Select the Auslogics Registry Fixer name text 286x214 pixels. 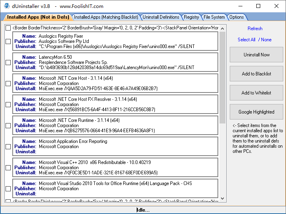61,36
